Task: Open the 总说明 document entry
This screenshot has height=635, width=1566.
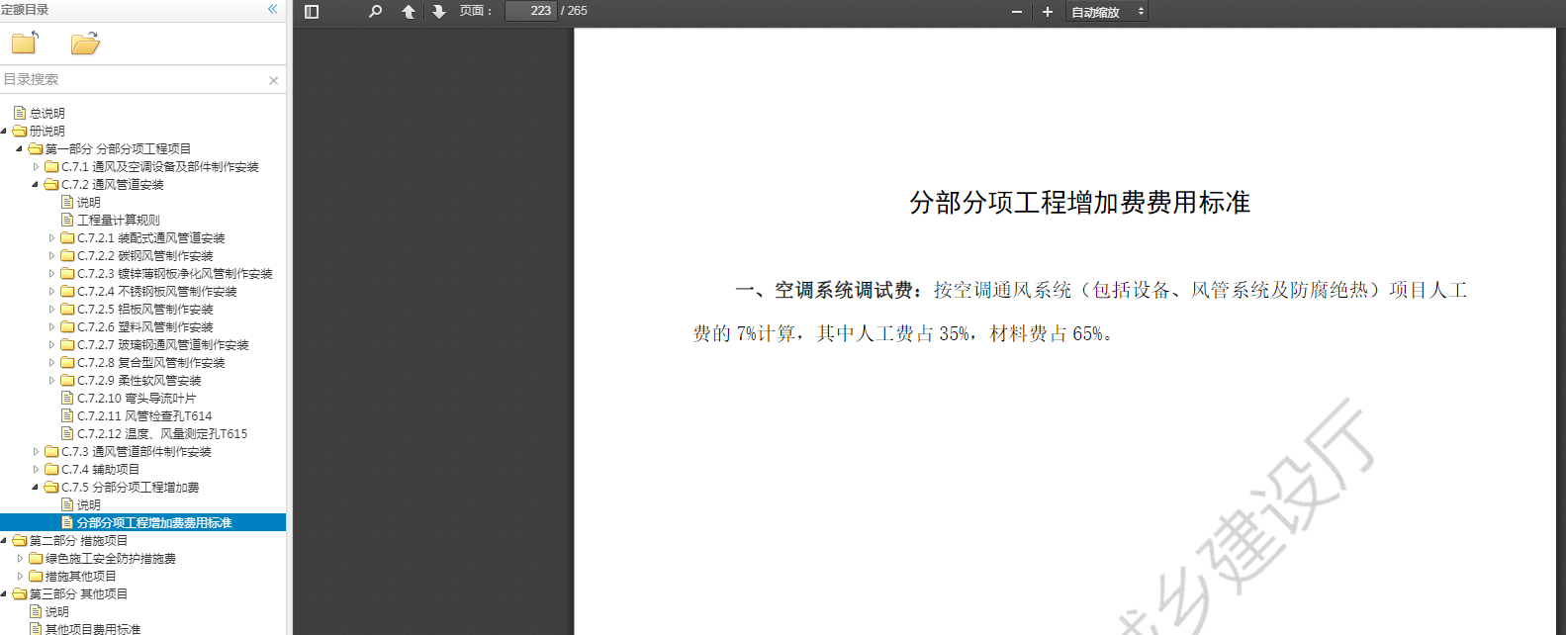Action: click(46, 113)
